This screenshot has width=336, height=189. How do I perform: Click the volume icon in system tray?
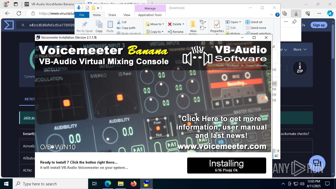[x=302, y=184]
